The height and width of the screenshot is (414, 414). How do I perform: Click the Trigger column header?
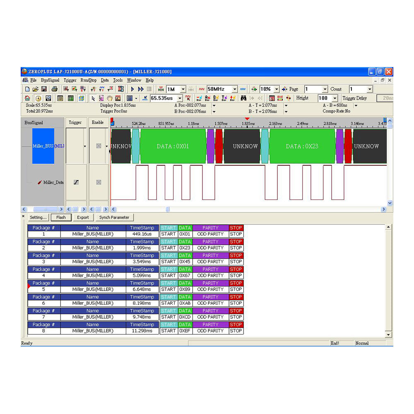(x=75, y=123)
